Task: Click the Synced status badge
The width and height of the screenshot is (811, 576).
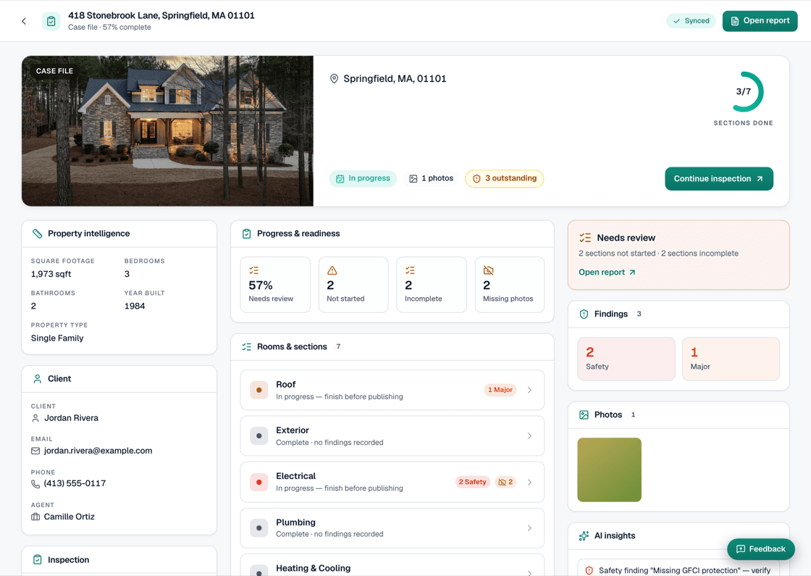Action: coord(691,21)
